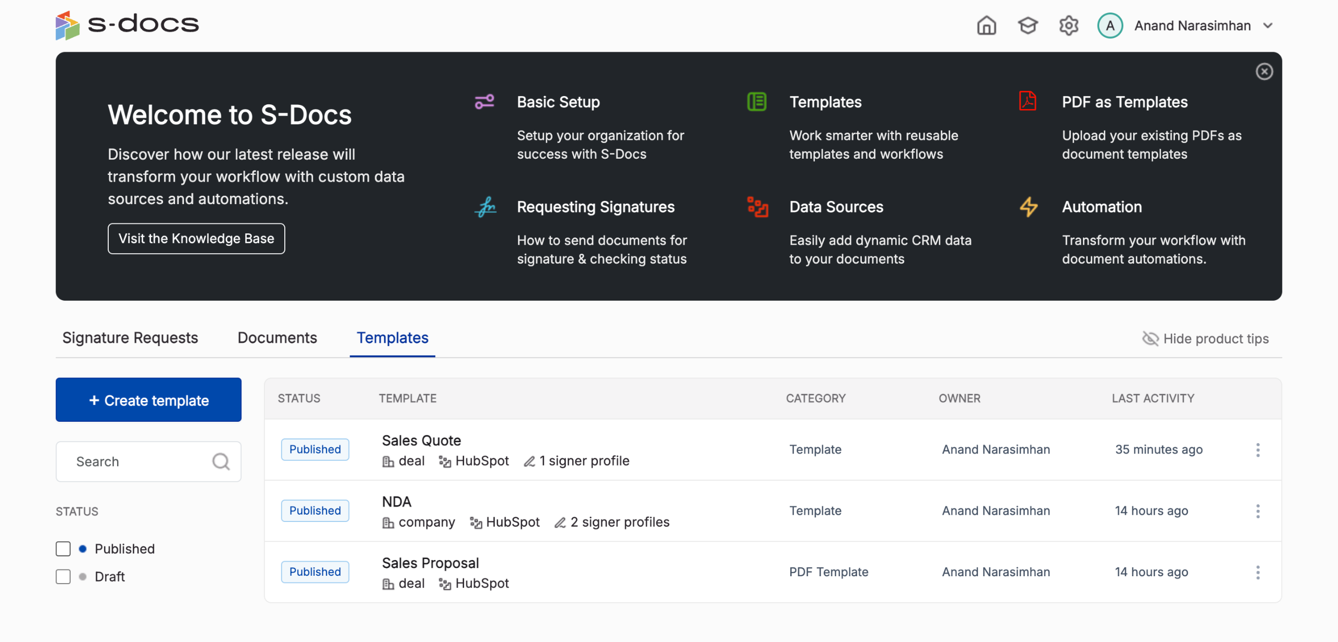Click the Requesting Signatures icon
Image resolution: width=1338 pixels, height=642 pixels.
[x=486, y=207]
